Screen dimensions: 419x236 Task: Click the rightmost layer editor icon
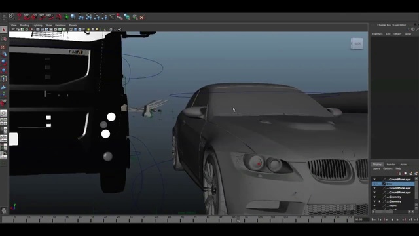click(x=416, y=174)
